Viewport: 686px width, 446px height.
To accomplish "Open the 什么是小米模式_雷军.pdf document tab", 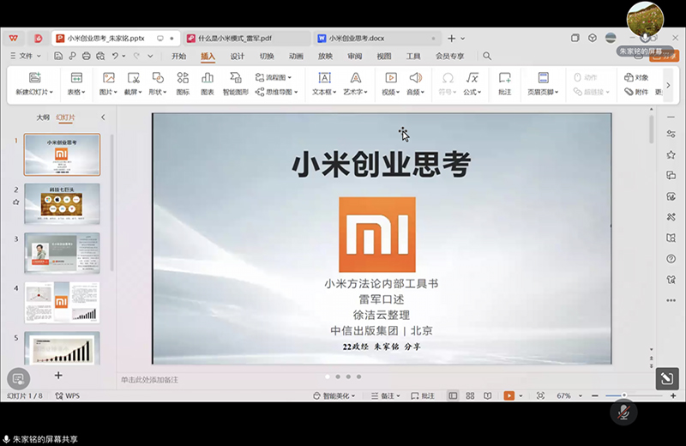I will point(235,39).
